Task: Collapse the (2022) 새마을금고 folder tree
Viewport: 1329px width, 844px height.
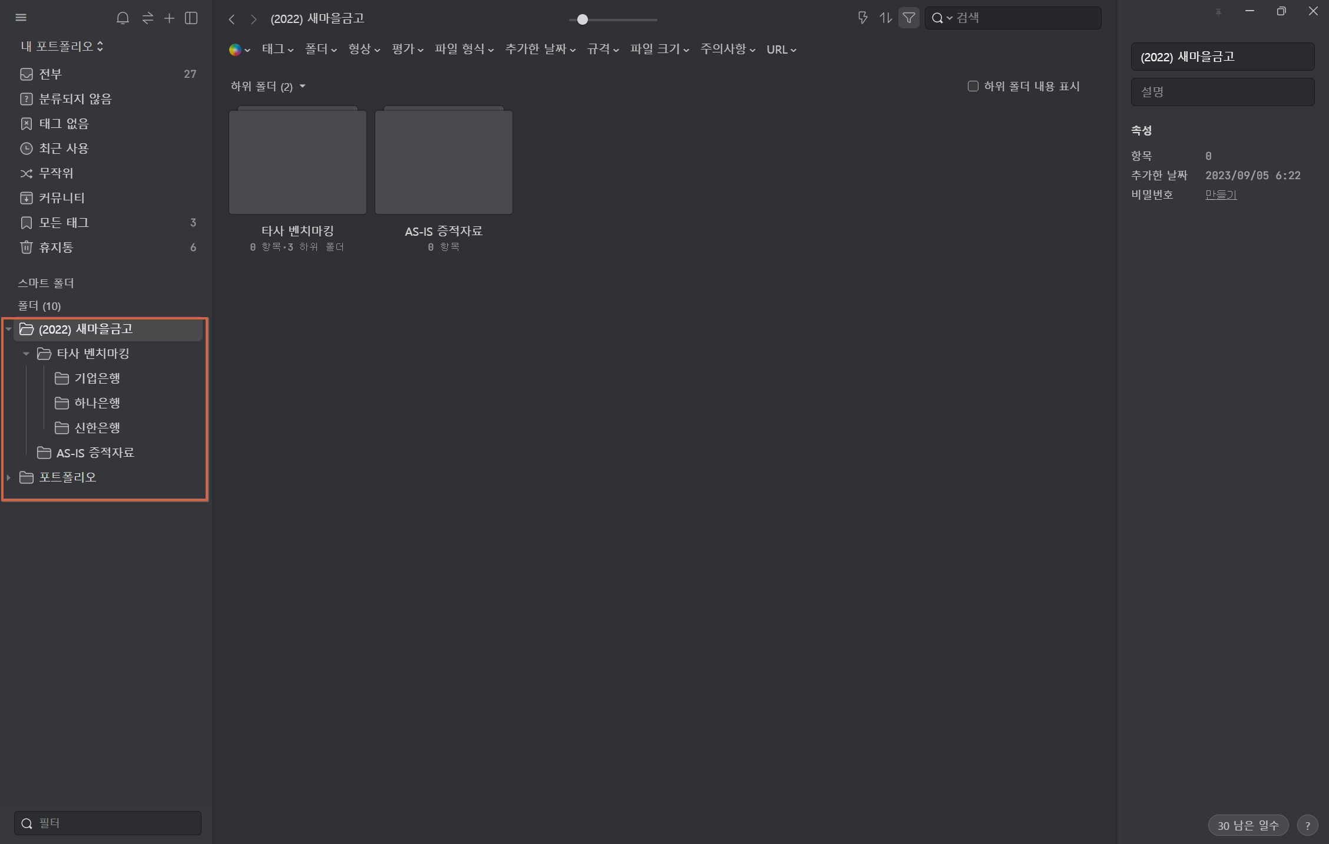Action: [x=9, y=329]
